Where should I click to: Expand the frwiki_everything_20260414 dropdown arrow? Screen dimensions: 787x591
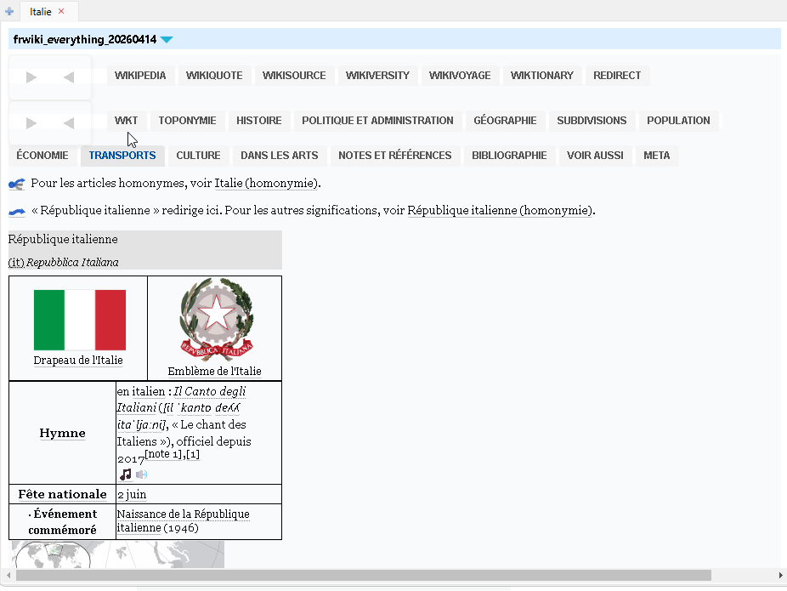167,40
